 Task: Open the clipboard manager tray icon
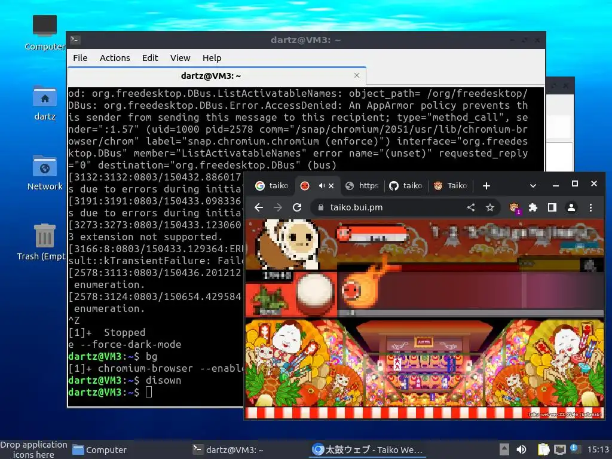[543, 450]
